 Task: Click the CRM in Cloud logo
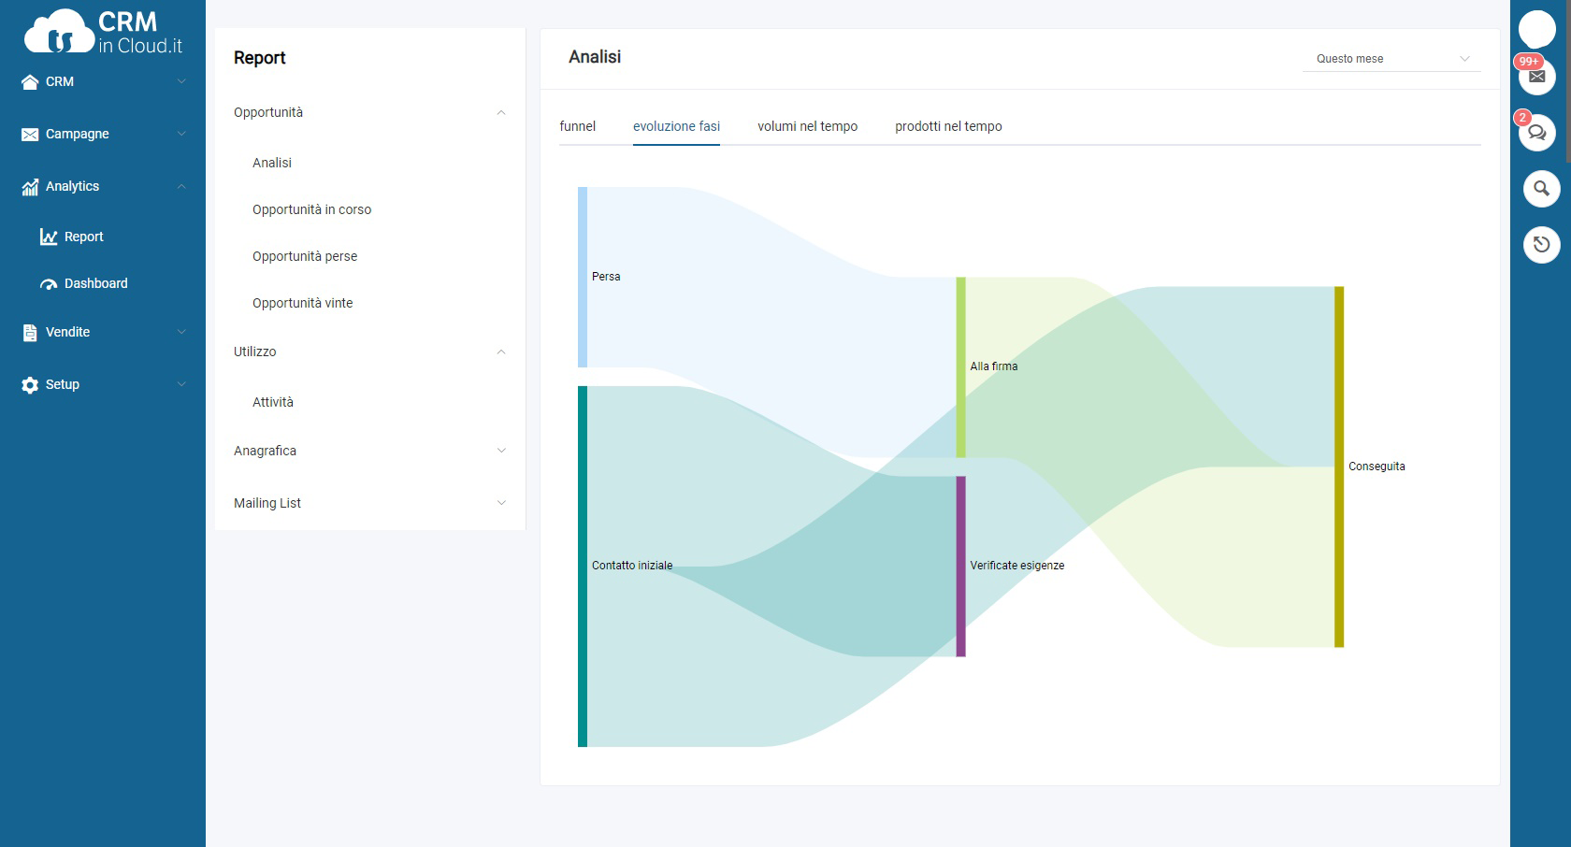point(103,33)
